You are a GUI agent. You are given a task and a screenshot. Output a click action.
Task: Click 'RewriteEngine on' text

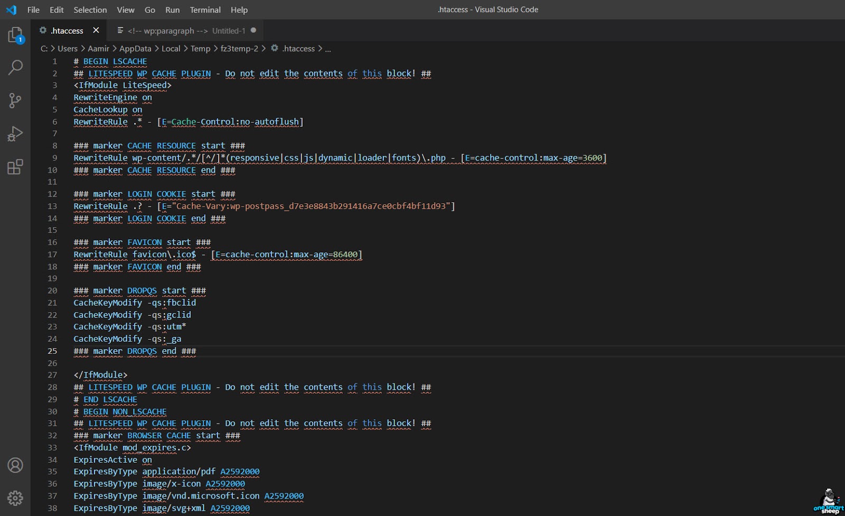click(x=112, y=97)
